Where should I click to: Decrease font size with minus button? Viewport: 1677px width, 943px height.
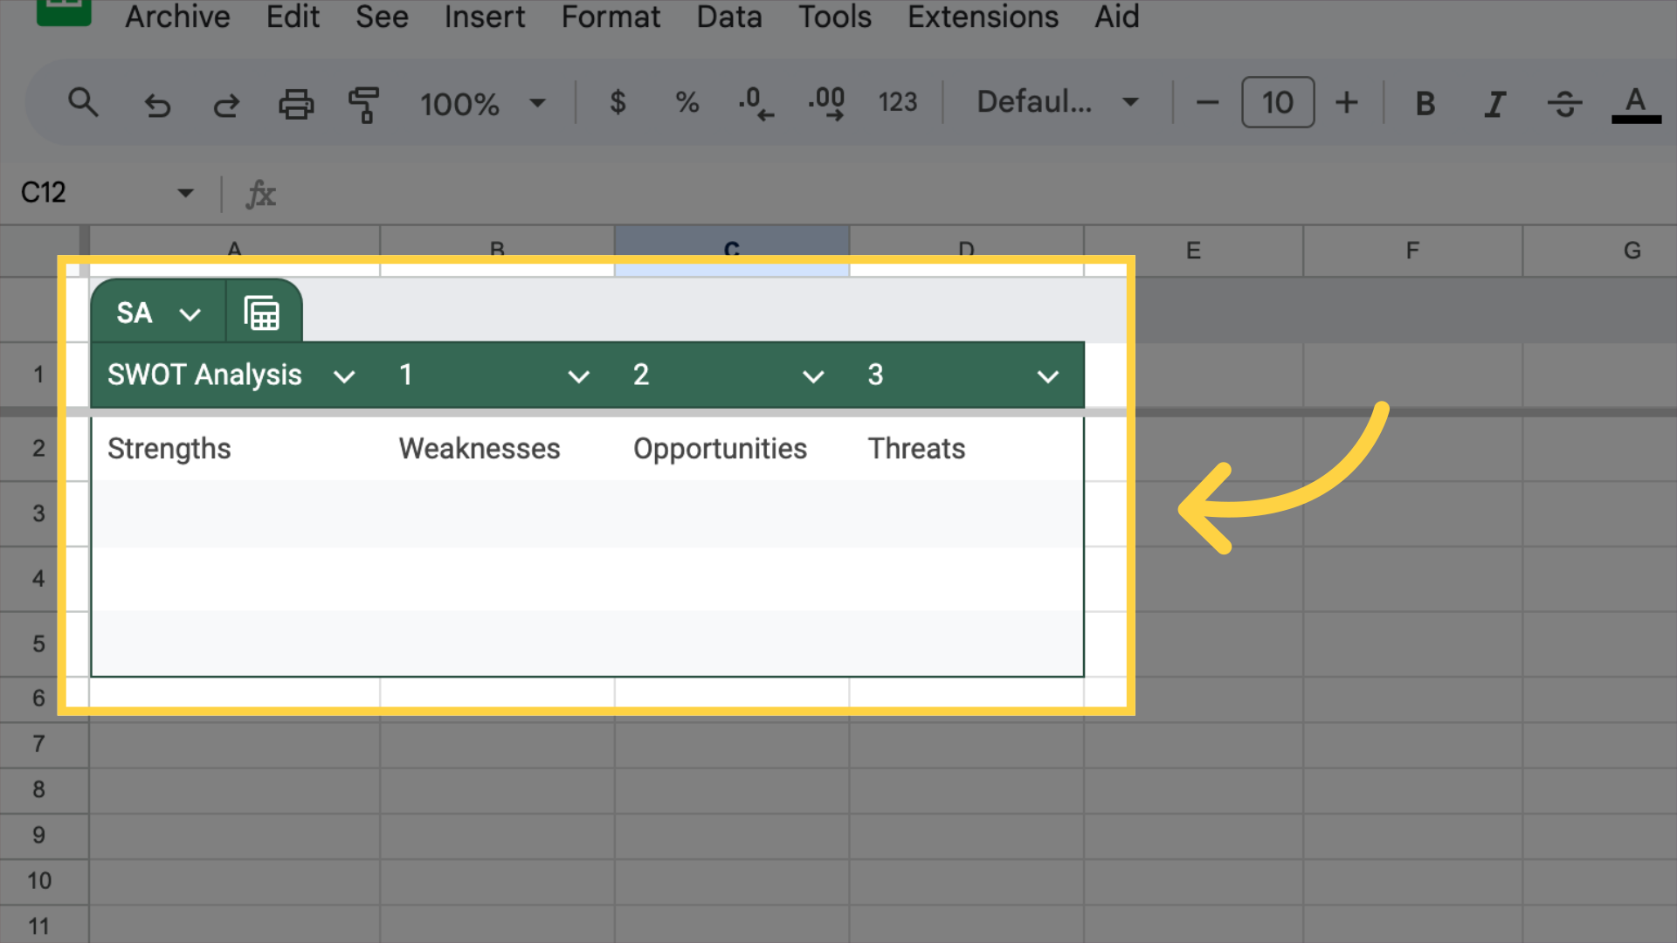tap(1207, 103)
